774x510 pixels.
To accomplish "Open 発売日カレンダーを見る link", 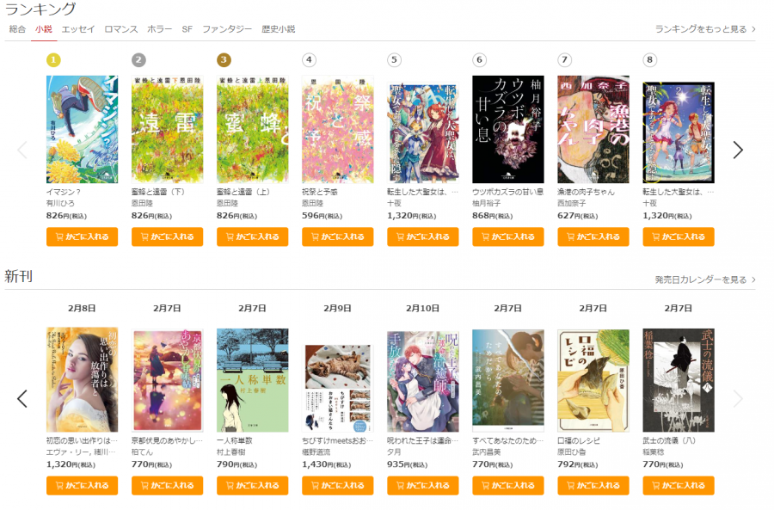I will [x=705, y=280].
